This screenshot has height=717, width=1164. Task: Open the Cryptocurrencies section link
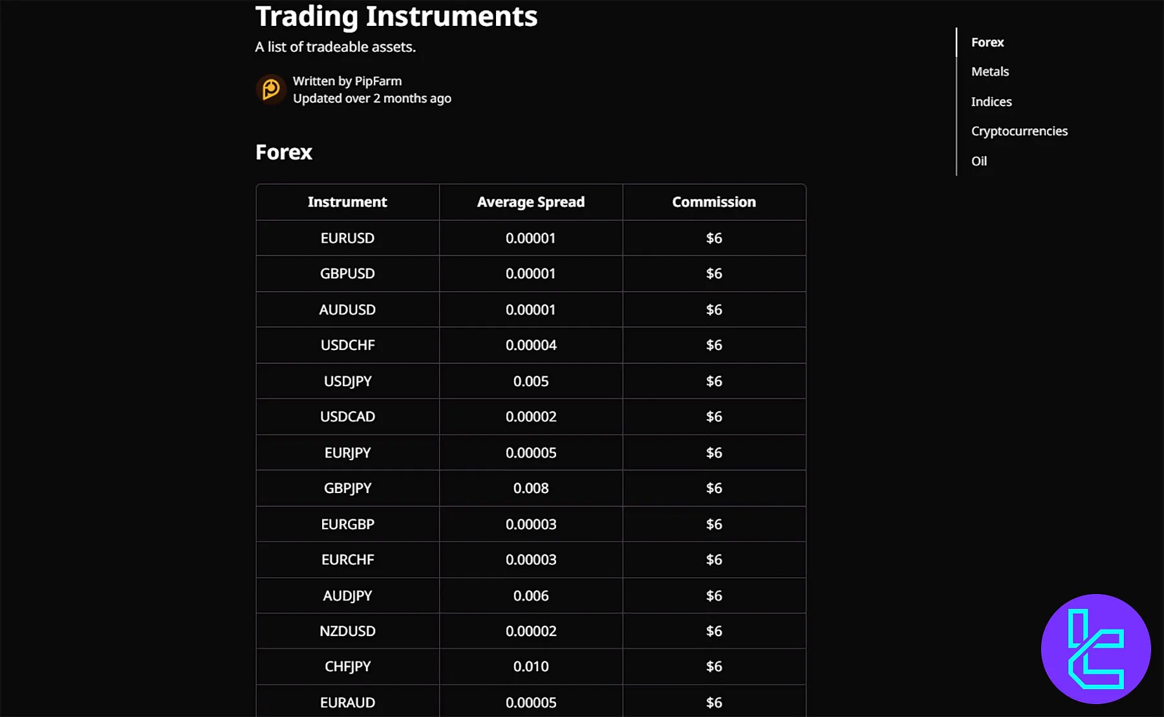pyautogui.click(x=1018, y=131)
